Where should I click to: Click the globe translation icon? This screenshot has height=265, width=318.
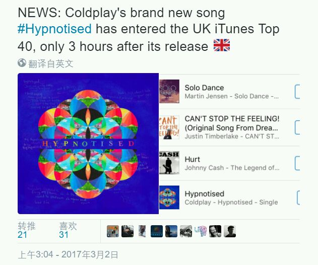pyautogui.click(x=22, y=62)
